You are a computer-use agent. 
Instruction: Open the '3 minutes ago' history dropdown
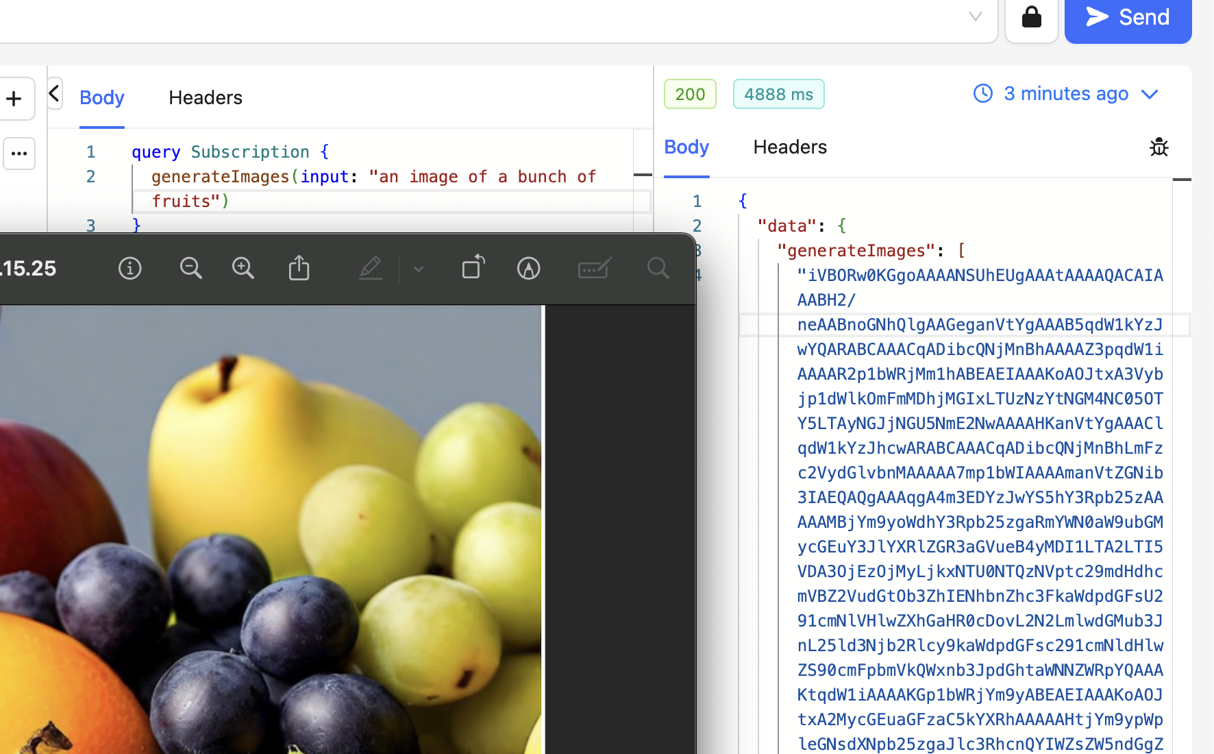(x=1066, y=93)
